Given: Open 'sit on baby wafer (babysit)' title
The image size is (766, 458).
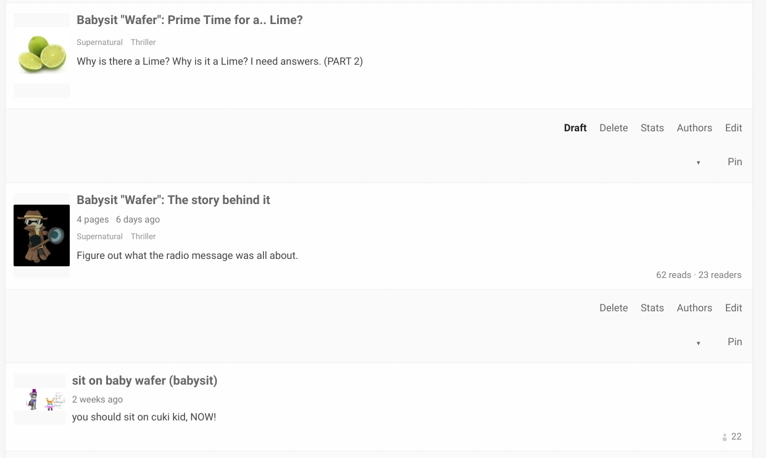Looking at the screenshot, I should tap(144, 381).
